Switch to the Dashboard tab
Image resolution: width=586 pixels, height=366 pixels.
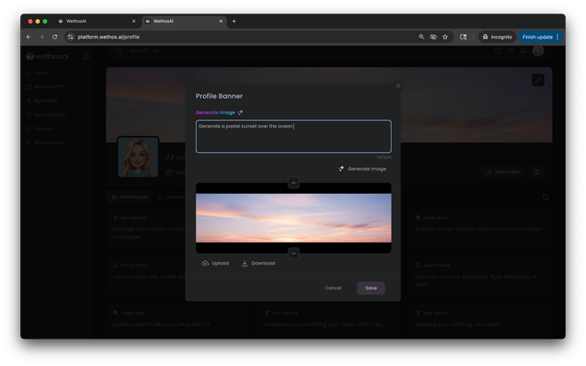pyautogui.click(x=129, y=197)
